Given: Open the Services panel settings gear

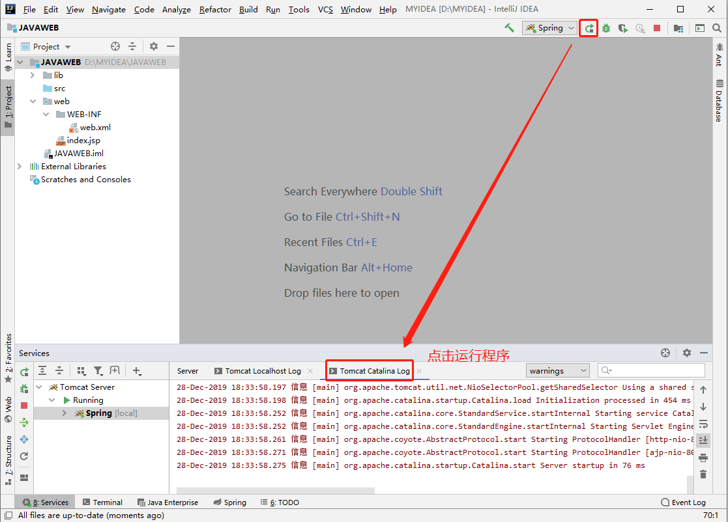Looking at the screenshot, I should [687, 353].
